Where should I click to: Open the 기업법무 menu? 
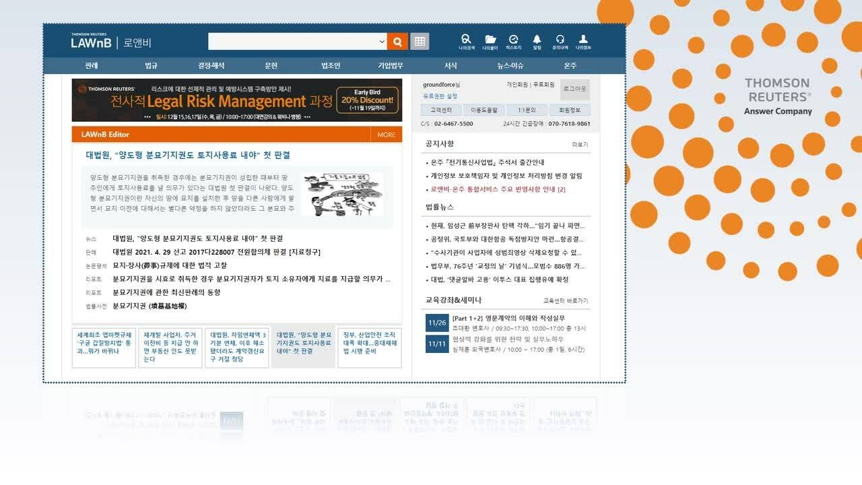click(391, 66)
